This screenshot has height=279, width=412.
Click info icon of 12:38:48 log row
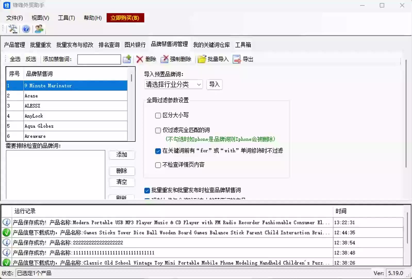(x=6, y=253)
